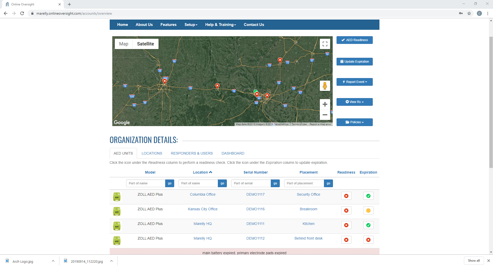Open the saved passwords key icon

click(461, 13)
